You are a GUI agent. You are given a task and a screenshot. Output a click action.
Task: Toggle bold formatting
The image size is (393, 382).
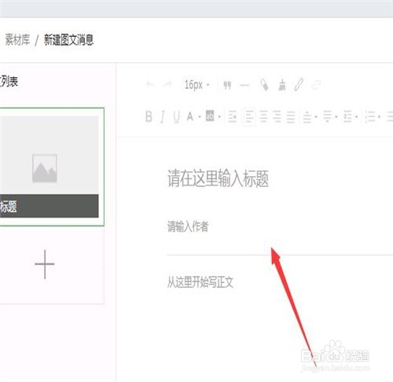pos(149,116)
